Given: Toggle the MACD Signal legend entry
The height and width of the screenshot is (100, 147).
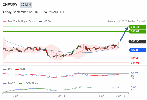Looking at the screenshot, I should point(29,83).
